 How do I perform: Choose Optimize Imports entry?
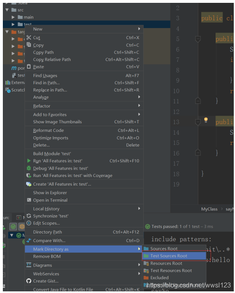pos(84,138)
